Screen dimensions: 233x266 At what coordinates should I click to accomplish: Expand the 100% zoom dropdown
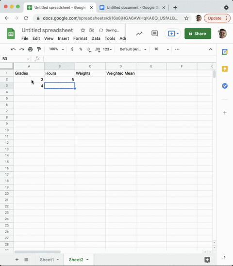(56, 49)
